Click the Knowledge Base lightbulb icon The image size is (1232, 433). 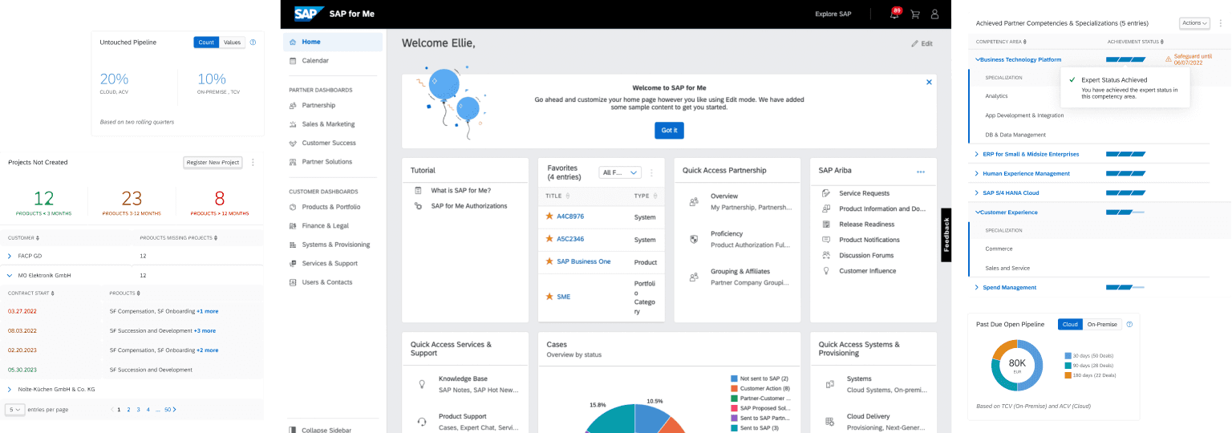tap(422, 384)
